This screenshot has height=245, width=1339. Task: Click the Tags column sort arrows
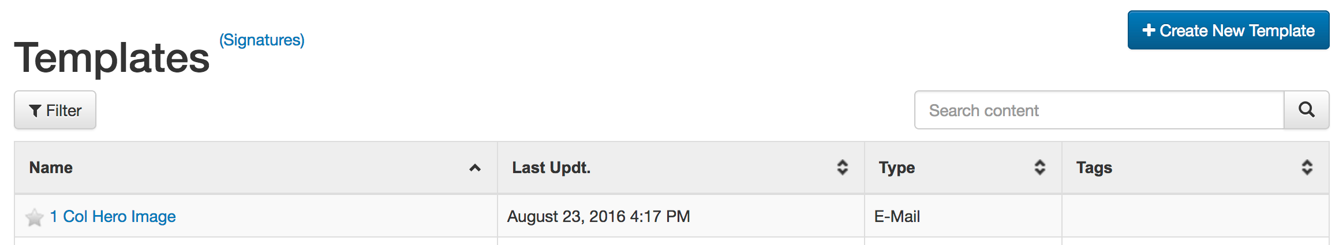tap(1307, 167)
